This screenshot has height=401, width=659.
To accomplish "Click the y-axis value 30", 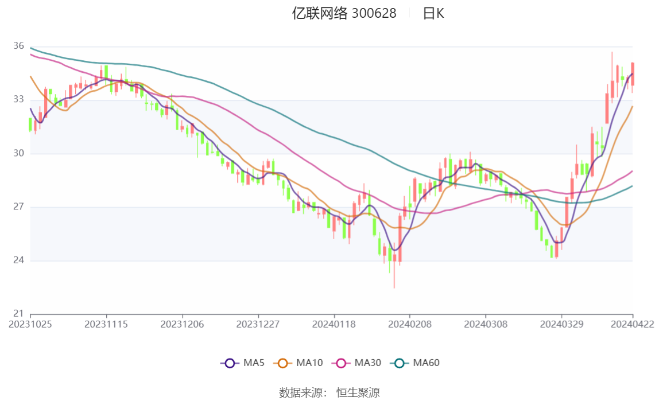I will tap(18, 153).
